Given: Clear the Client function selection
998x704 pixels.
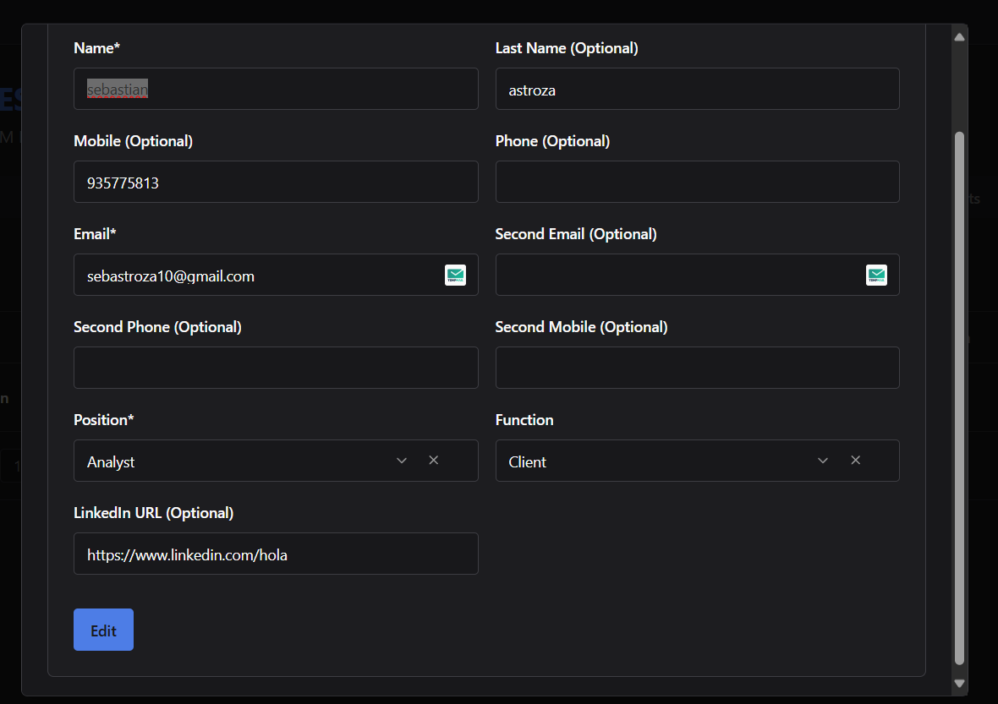Looking at the screenshot, I should coord(855,461).
